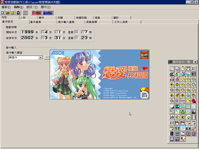Select the 工作人員表 sub-tab

127,22
